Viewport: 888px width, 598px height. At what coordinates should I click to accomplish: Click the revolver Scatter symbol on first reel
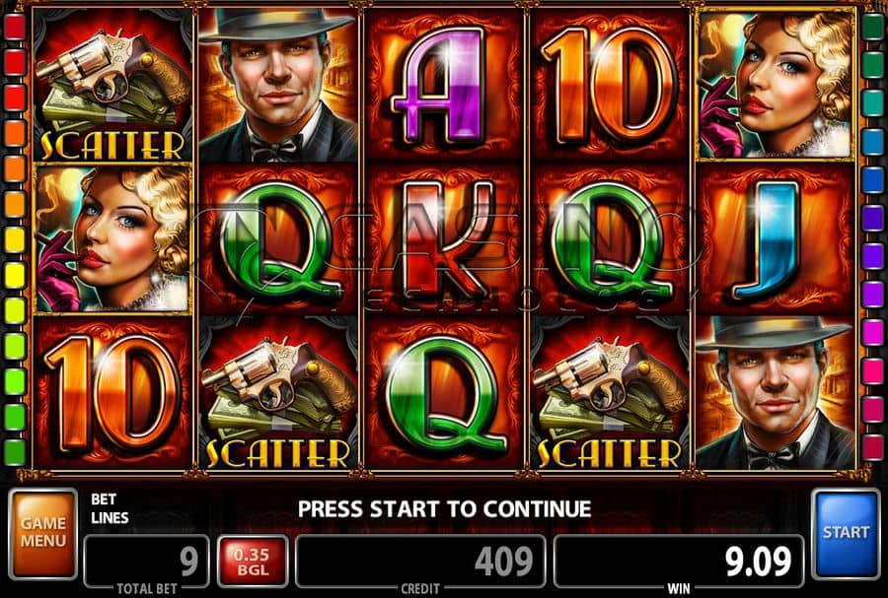tap(112, 85)
